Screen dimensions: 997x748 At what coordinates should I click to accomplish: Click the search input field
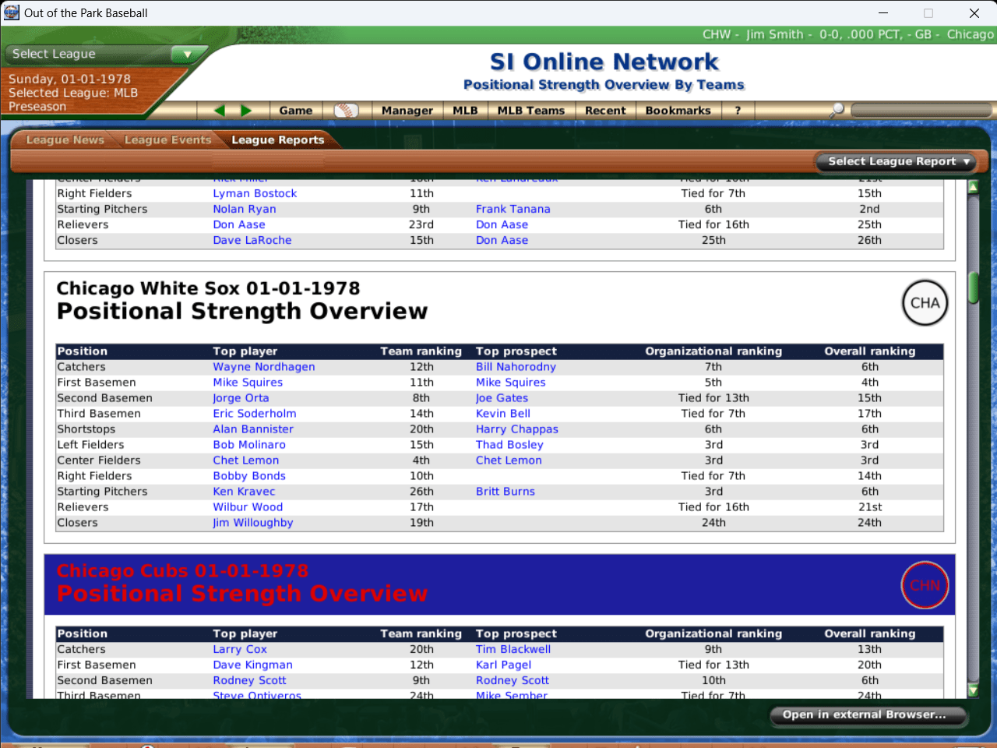click(x=919, y=111)
